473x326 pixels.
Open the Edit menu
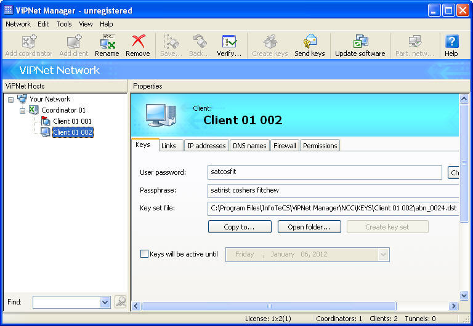tap(43, 24)
